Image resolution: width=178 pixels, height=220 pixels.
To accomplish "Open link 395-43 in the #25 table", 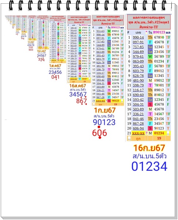I will tap(138, 66).
